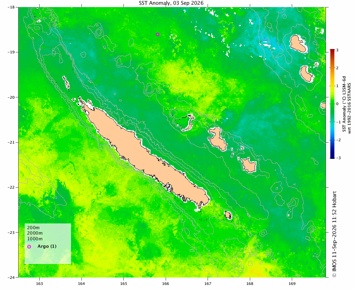Image resolution: width=355 pixels, height=289 pixels.
Task: Click the 200m contour legend entry
Action: tap(33, 228)
